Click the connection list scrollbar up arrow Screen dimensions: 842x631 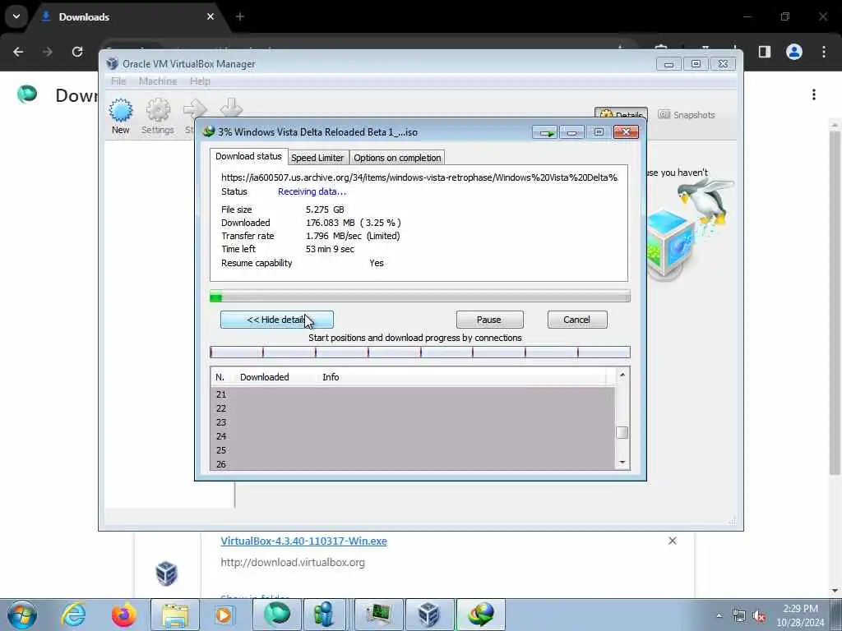point(622,375)
